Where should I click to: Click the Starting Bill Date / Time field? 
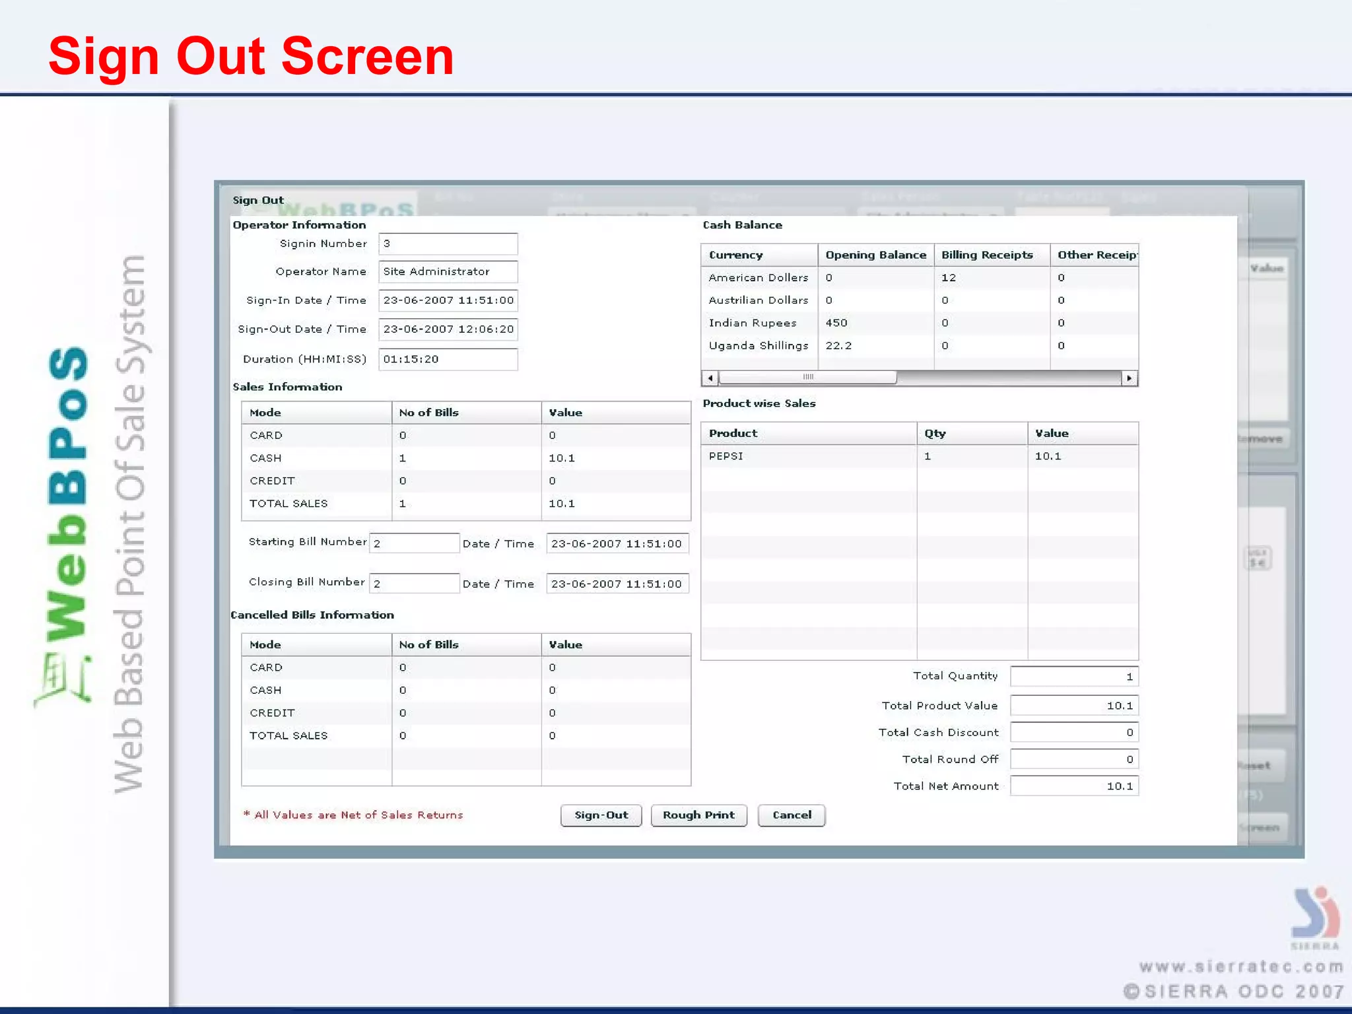(x=618, y=543)
